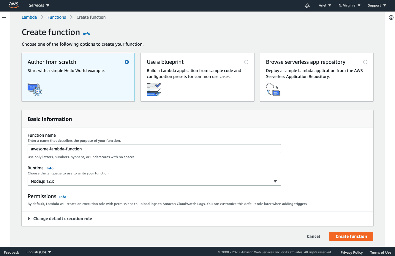Click Browse serverless app repository card title
The height and width of the screenshot is (256, 395).
click(x=306, y=62)
